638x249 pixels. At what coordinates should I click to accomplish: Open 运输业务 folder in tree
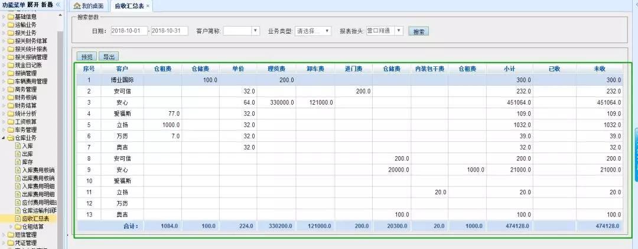pos(25,25)
